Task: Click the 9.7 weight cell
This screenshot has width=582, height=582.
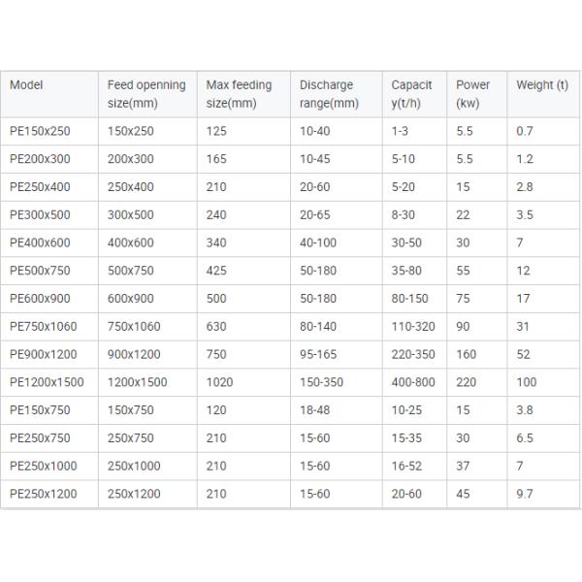Action: (x=524, y=494)
